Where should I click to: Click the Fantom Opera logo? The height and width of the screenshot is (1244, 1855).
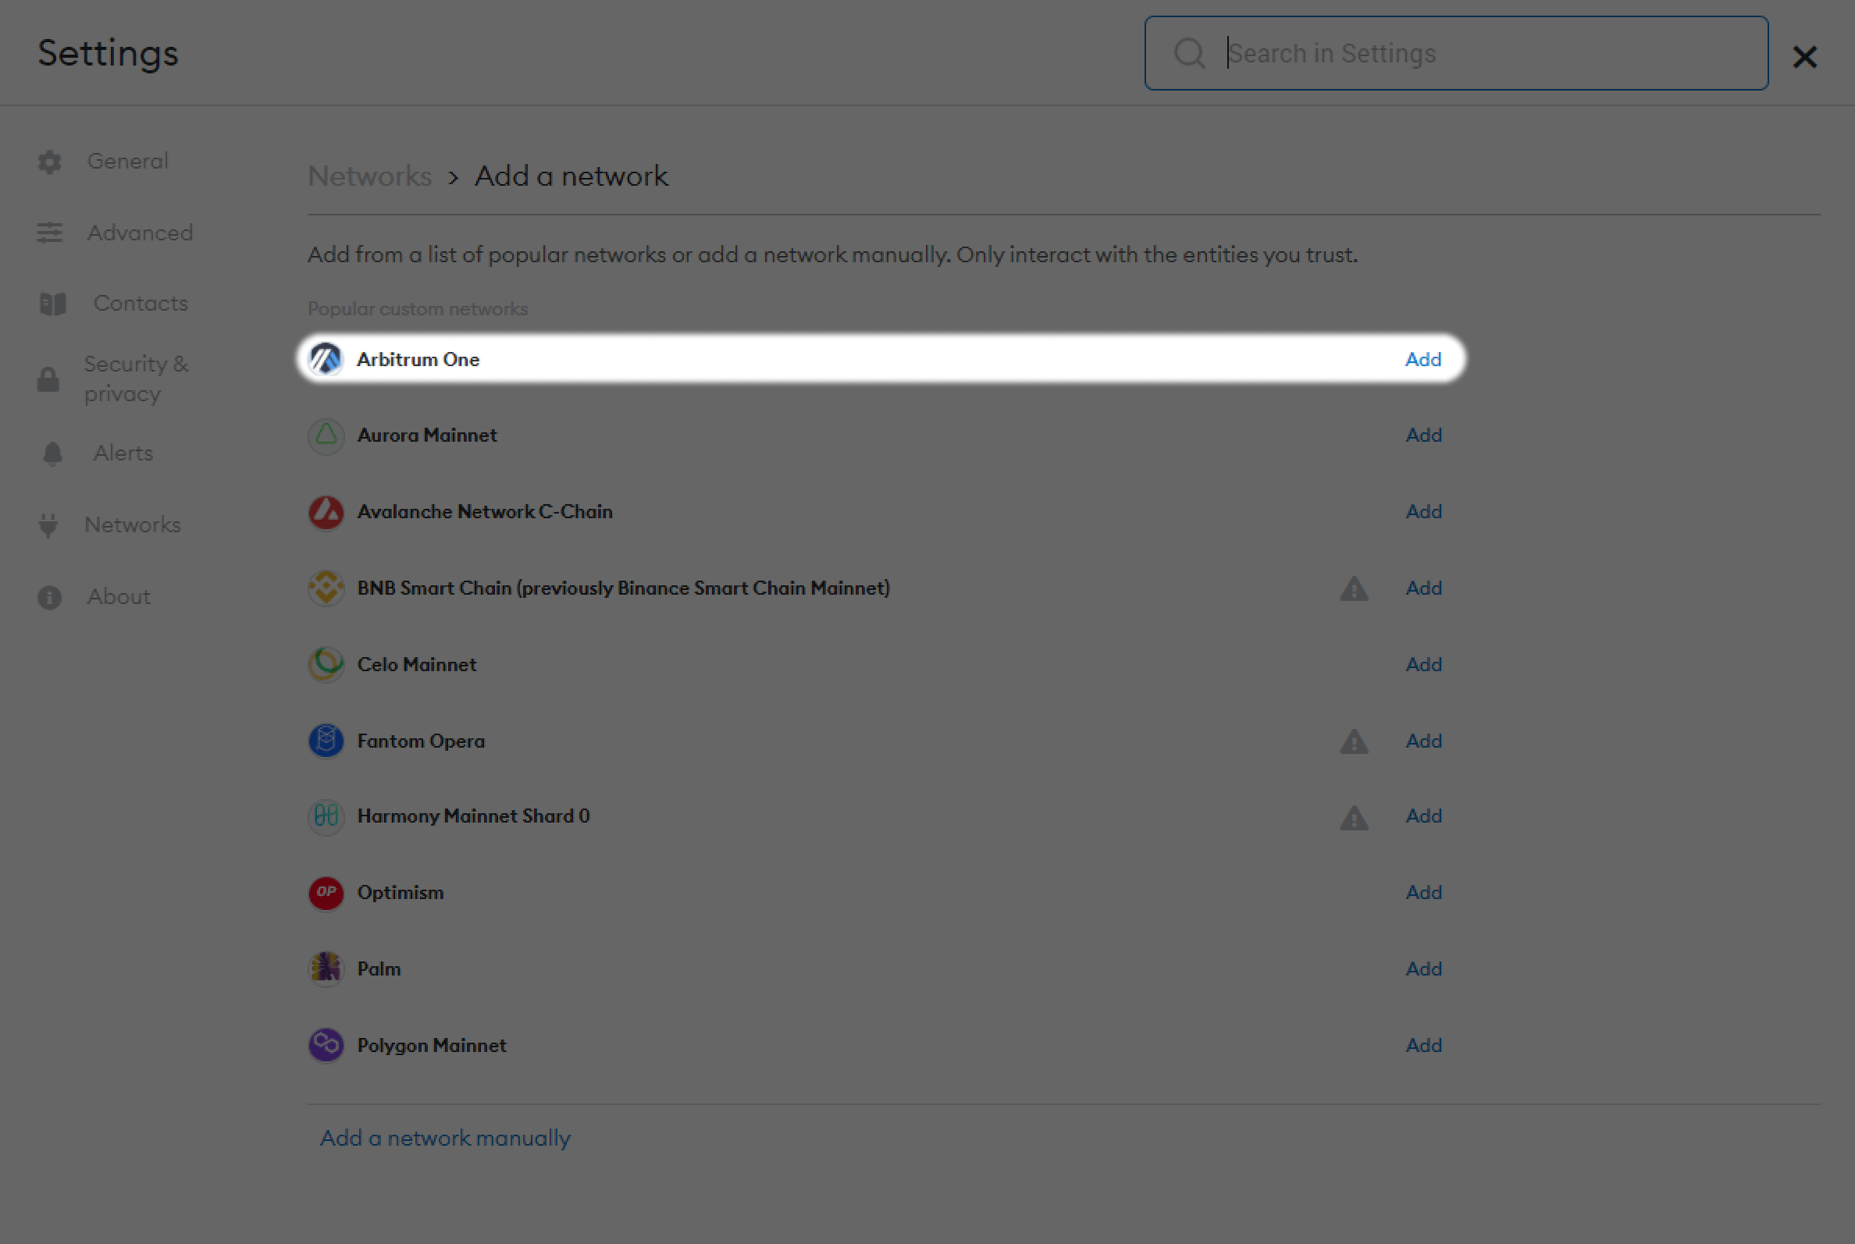point(326,740)
